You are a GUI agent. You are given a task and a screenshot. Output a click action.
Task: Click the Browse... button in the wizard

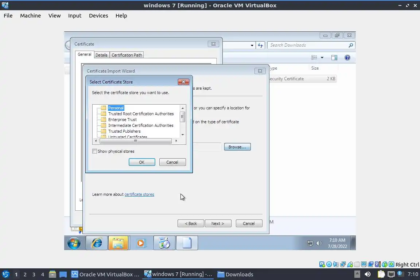coord(237,147)
